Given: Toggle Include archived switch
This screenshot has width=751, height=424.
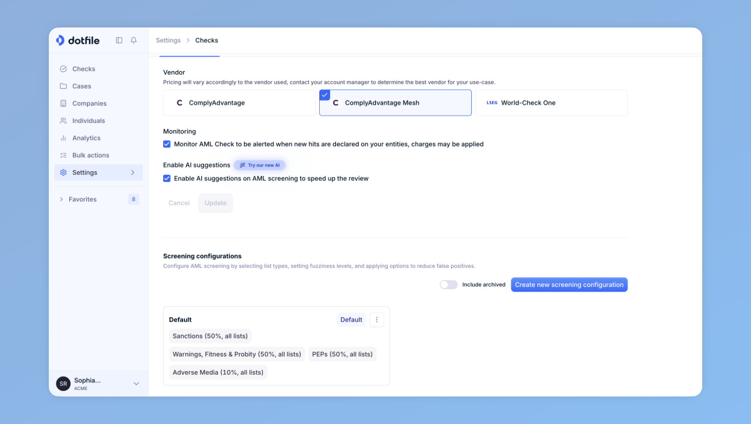Looking at the screenshot, I should click(x=448, y=285).
